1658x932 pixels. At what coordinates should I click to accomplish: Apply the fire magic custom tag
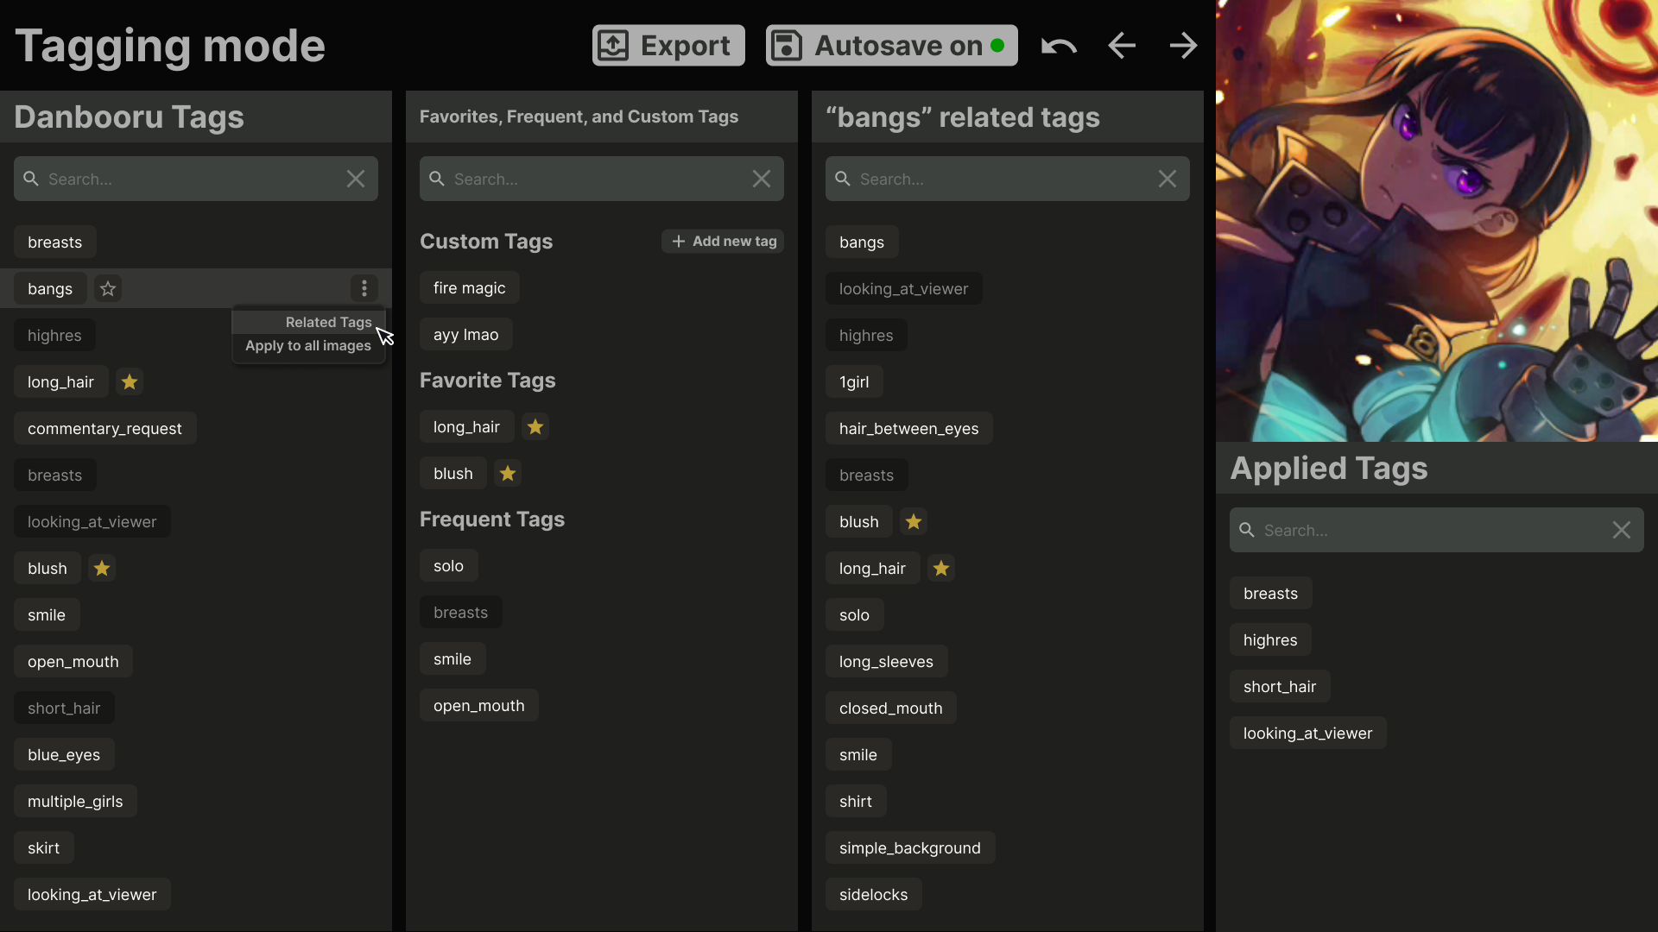pyautogui.click(x=469, y=287)
